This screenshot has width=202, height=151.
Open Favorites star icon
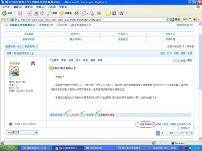[x=62, y=13]
